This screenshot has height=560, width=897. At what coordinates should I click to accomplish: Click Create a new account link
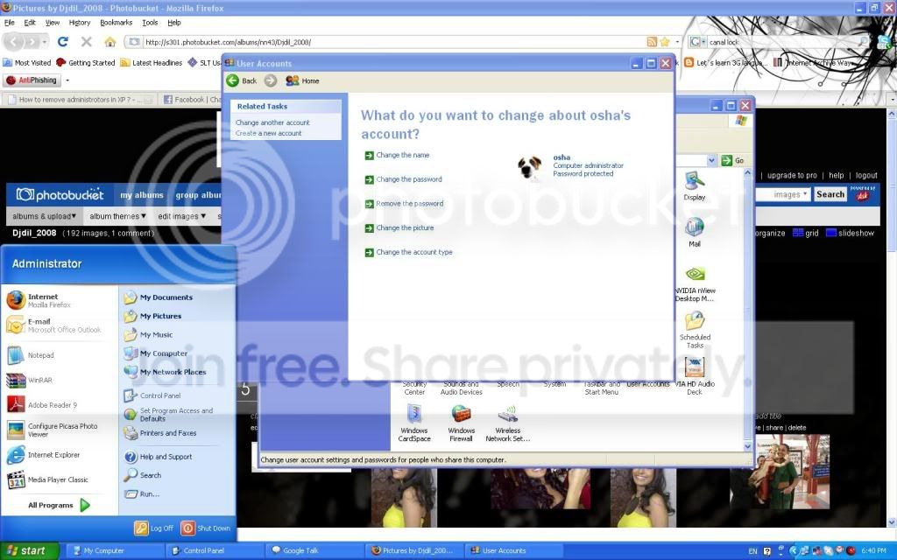(268, 133)
